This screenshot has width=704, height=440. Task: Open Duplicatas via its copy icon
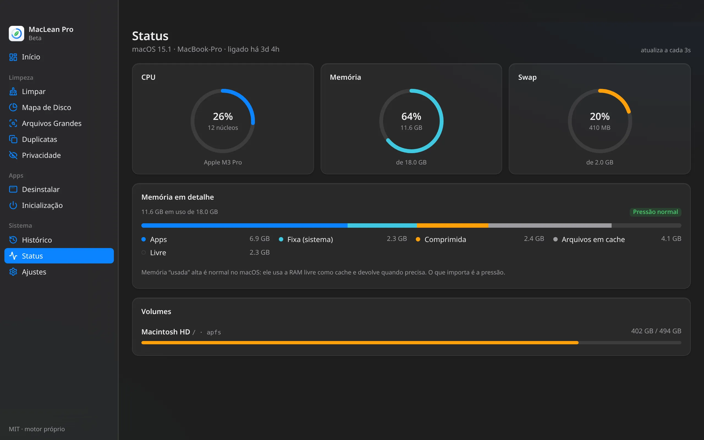pos(13,139)
